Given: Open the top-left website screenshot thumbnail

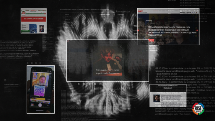Looking at the screenshot, I should tap(34, 21).
